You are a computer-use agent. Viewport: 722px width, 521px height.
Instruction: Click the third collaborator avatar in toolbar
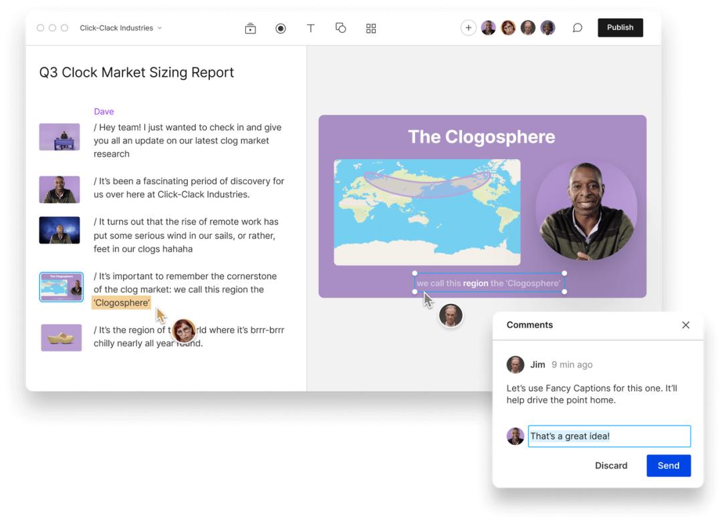(x=528, y=27)
